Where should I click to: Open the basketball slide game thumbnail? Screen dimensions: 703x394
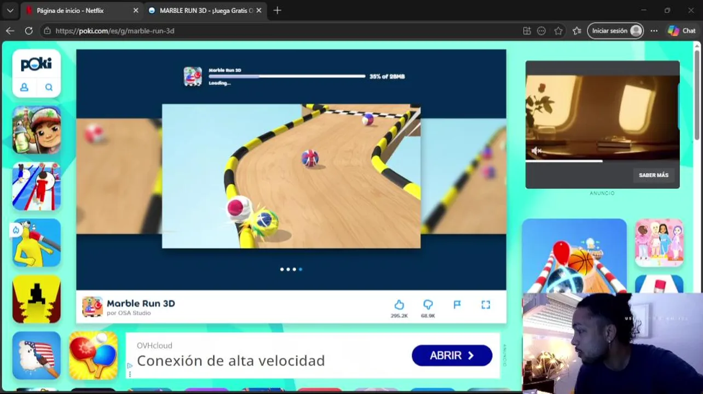tap(574, 256)
